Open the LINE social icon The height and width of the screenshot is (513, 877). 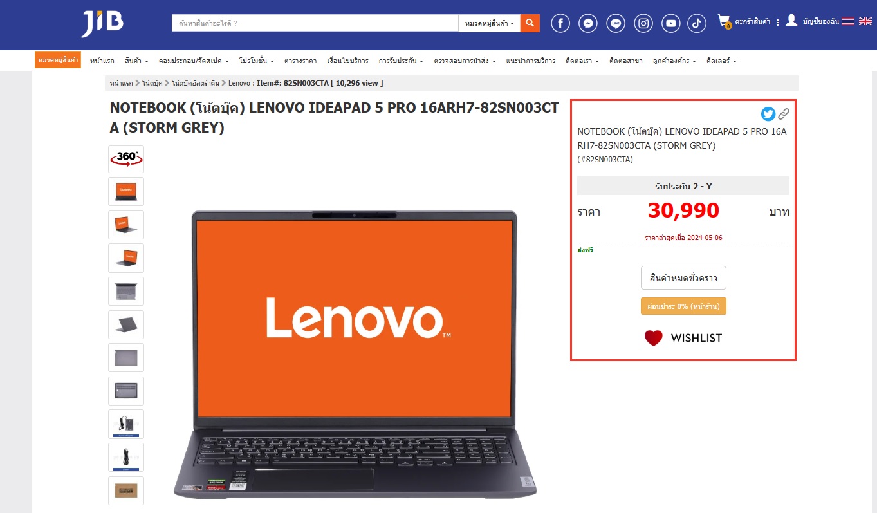pos(616,24)
